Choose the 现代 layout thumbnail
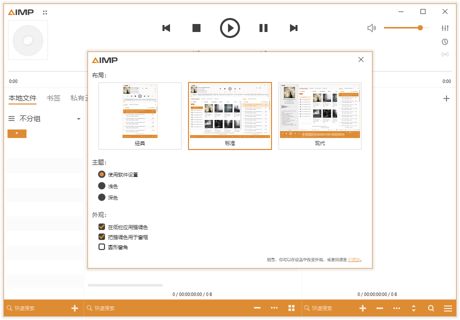Viewport: 460px width, 320px height. coord(320,116)
